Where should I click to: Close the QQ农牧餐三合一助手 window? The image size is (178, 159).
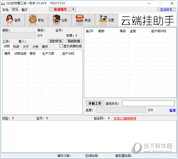click(x=172, y=3)
